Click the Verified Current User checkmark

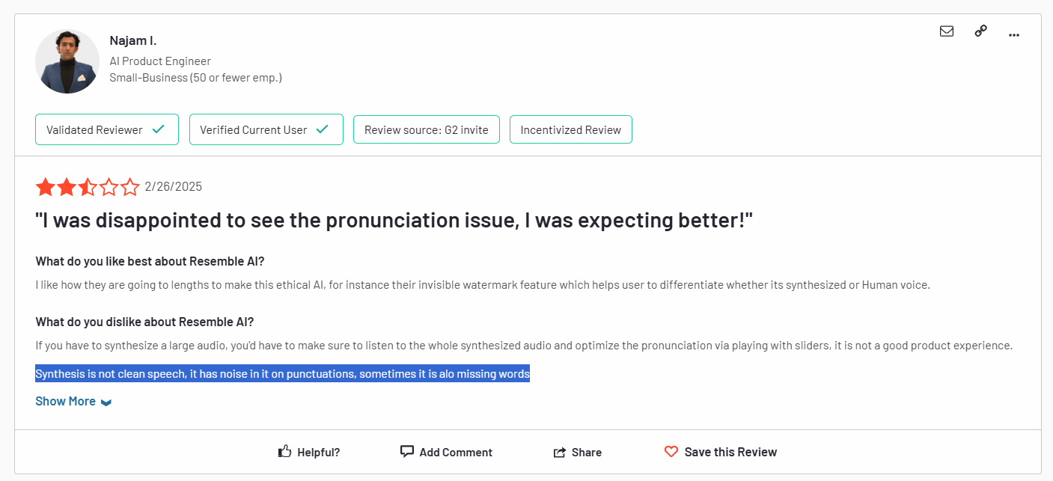322,129
